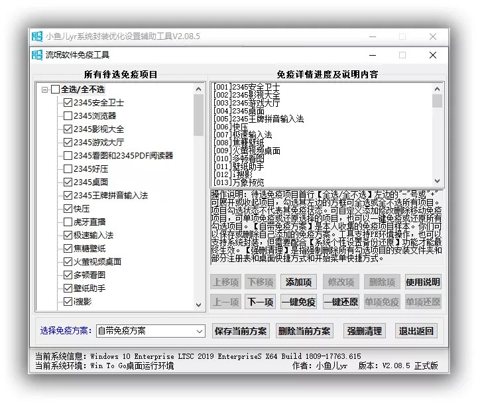This screenshot has height=402, width=478.
Task: Click the disabled 上移项 button
Action: click(225, 282)
